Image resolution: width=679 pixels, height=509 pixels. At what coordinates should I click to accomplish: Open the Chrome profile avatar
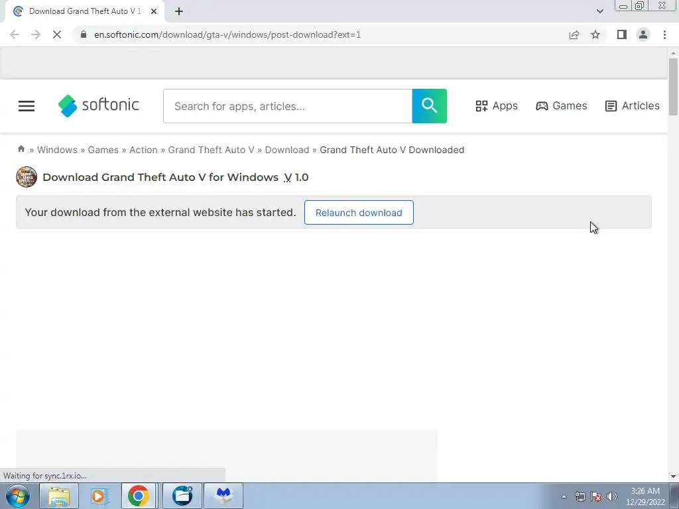tap(643, 34)
